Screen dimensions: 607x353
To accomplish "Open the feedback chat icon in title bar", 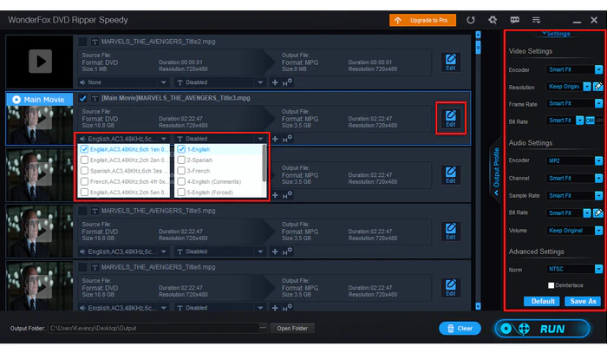I will [514, 20].
